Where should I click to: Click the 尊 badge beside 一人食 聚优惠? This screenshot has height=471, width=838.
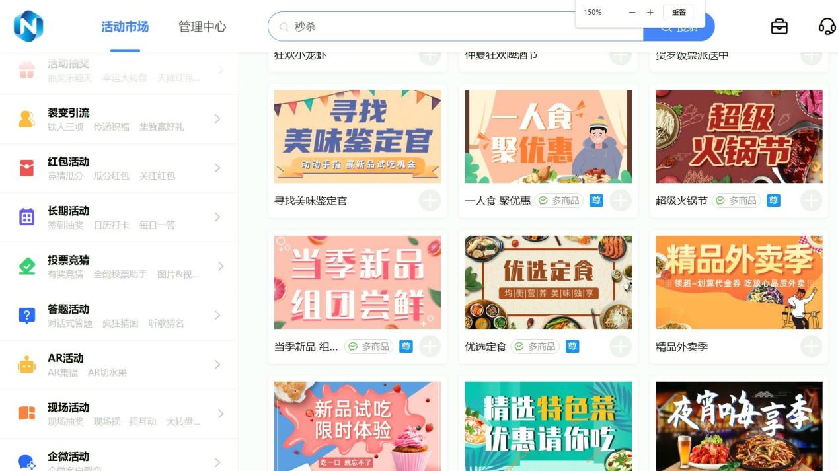tap(596, 200)
